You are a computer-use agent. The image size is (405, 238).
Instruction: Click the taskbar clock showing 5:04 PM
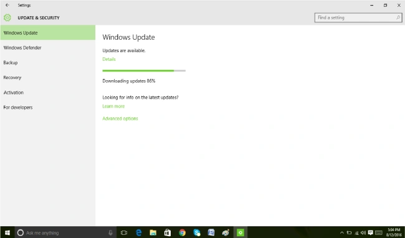tap(394, 232)
